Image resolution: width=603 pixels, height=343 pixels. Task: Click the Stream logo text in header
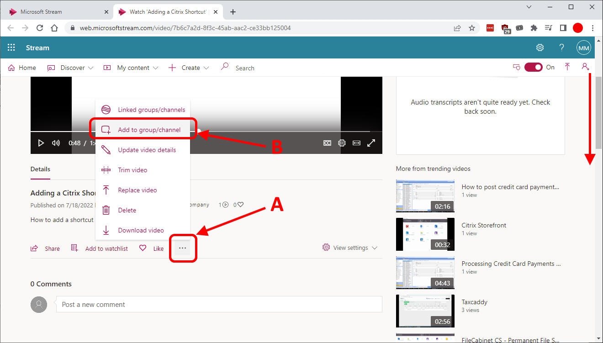[x=37, y=47]
